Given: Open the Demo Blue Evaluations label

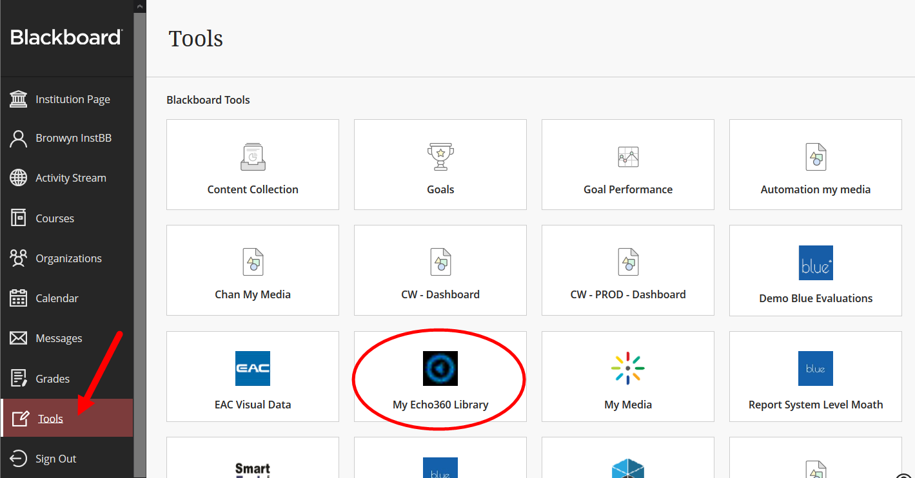Looking at the screenshot, I should pos(816,298).
